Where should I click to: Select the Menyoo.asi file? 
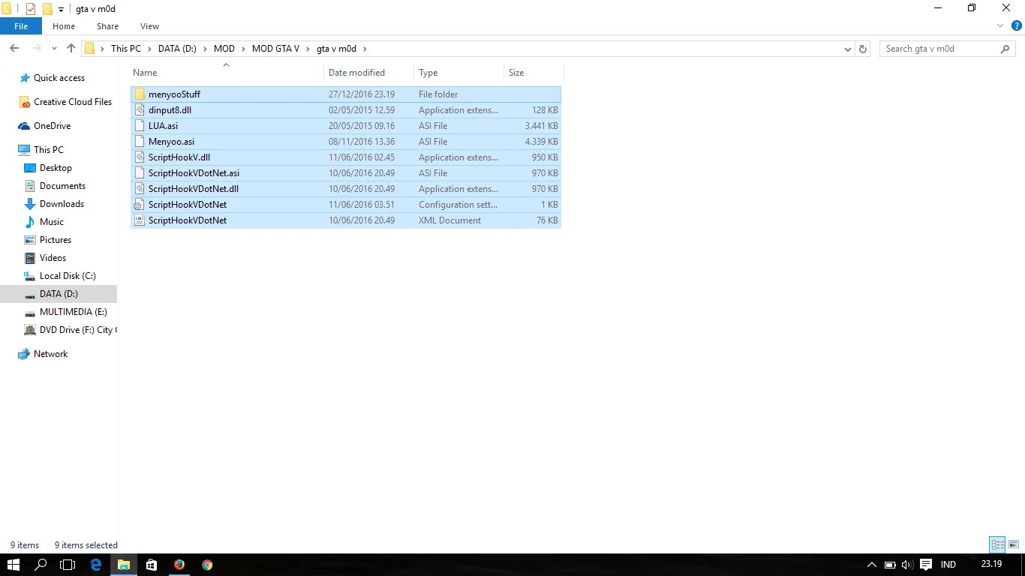(346, 142)
